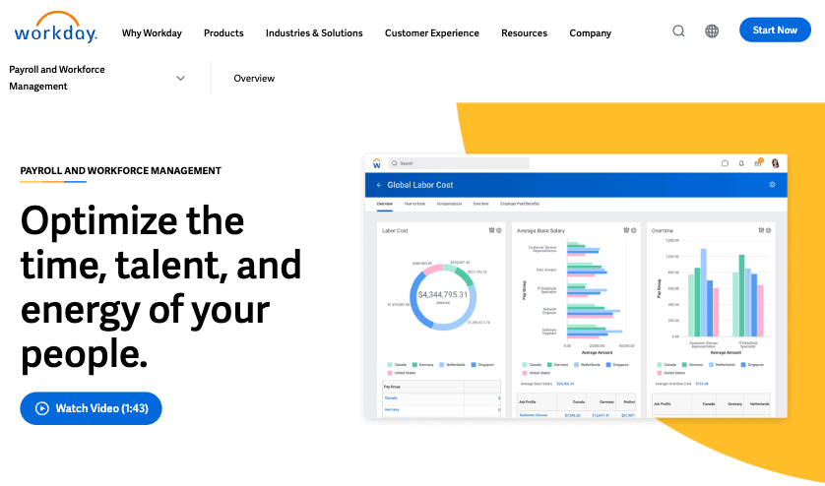
Task: Click Payroll and Workforce Management nav label
Action: [x=57, y=78]
